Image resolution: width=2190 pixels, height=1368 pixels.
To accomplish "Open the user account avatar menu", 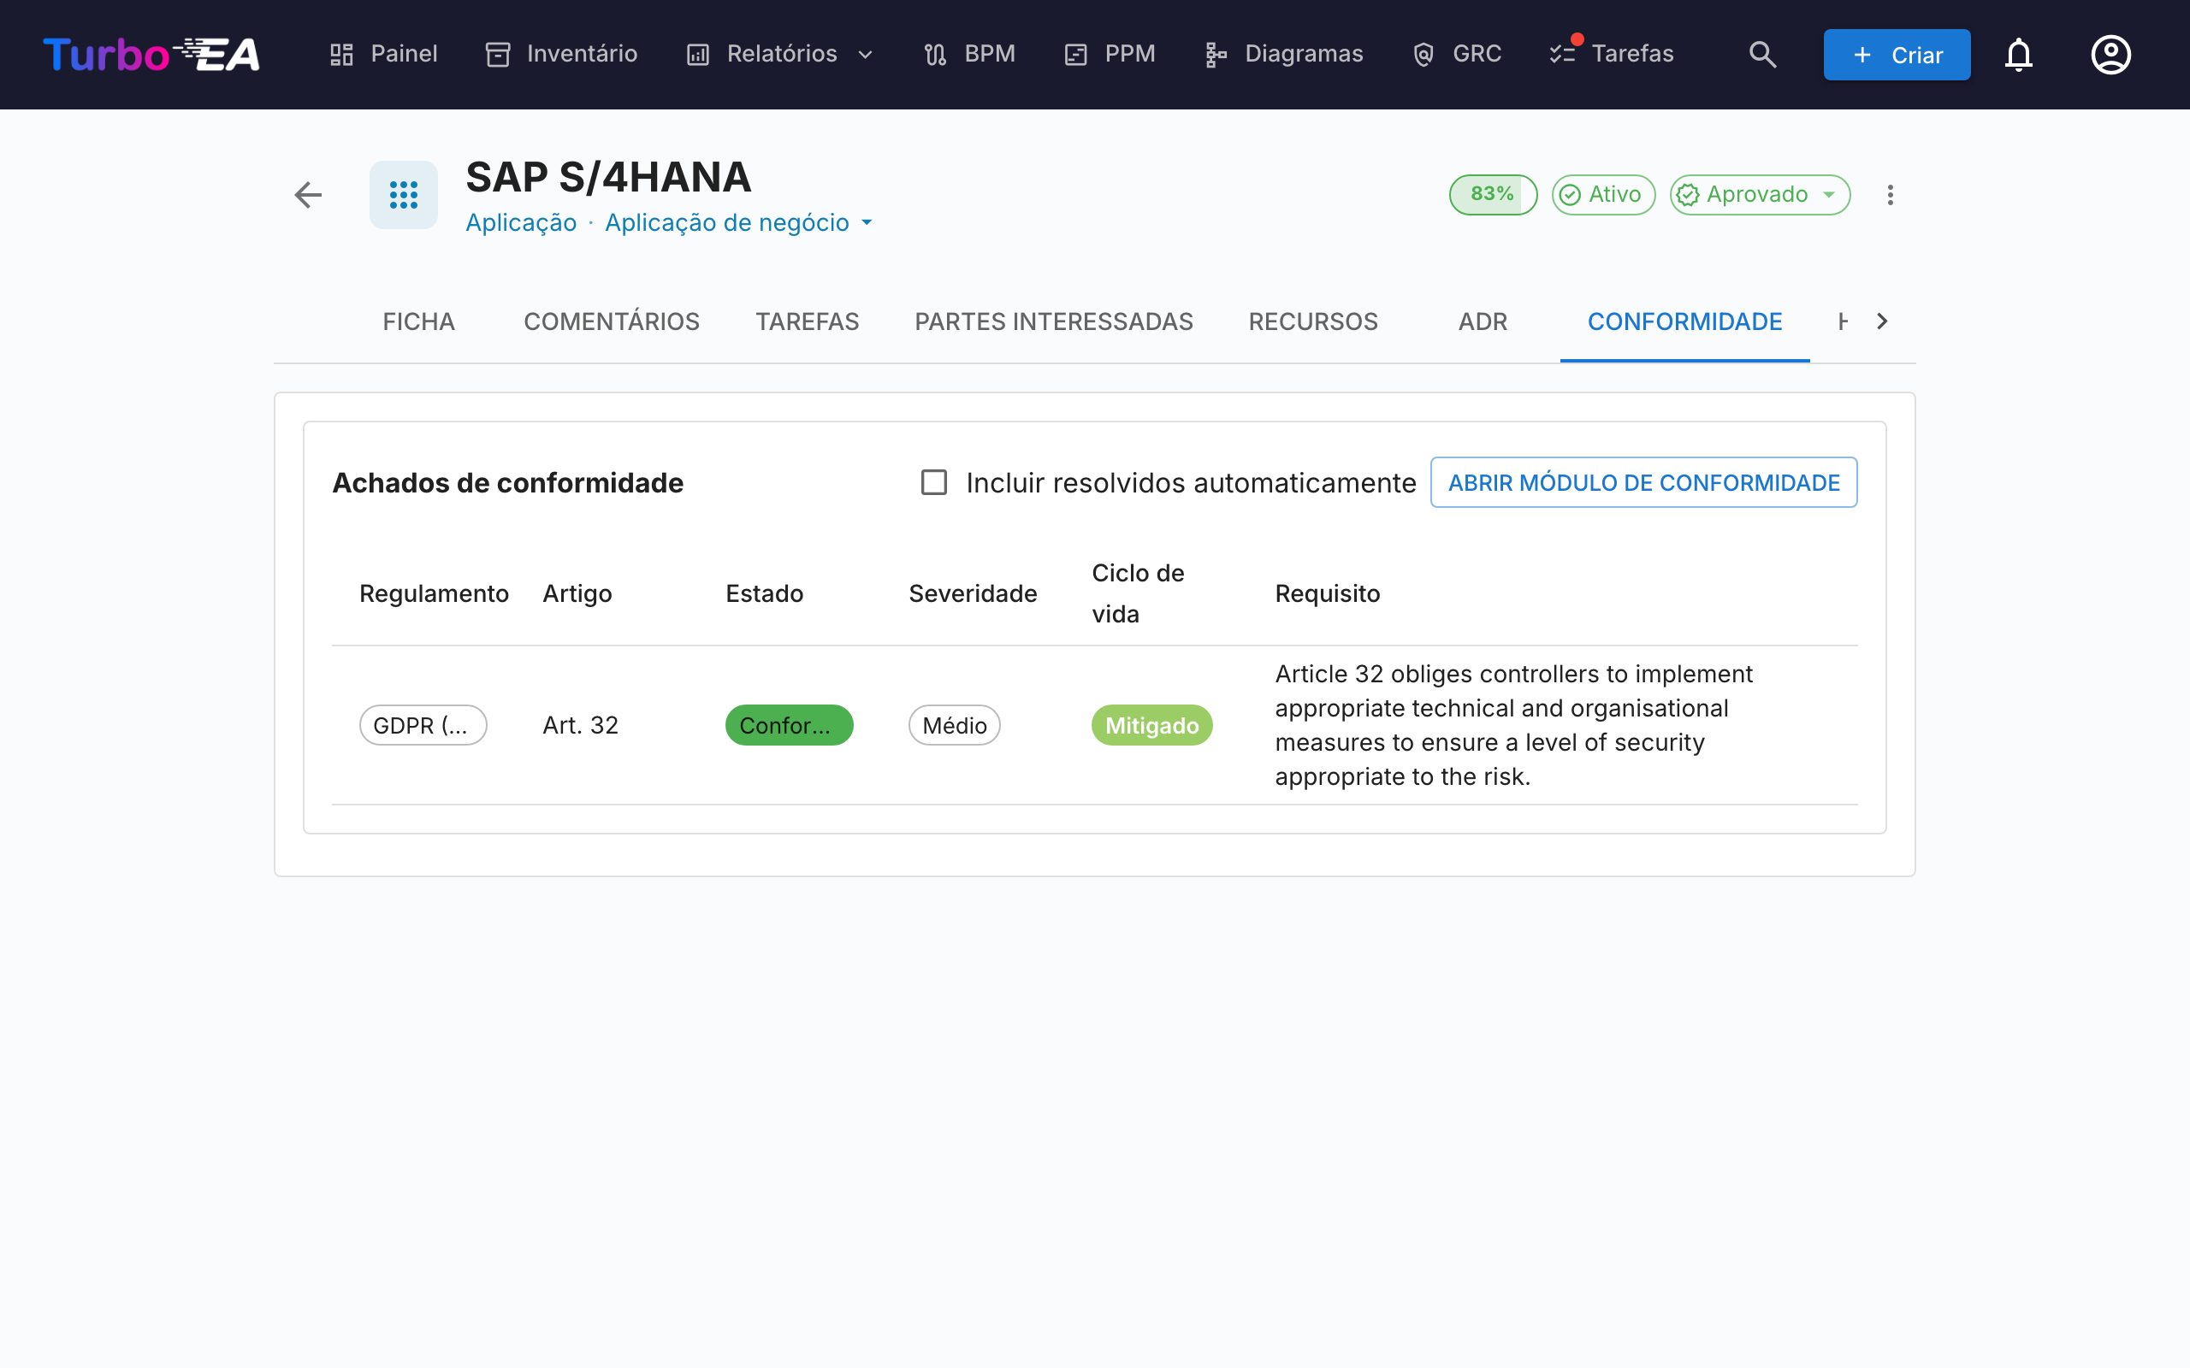I will pos(2110,54).
